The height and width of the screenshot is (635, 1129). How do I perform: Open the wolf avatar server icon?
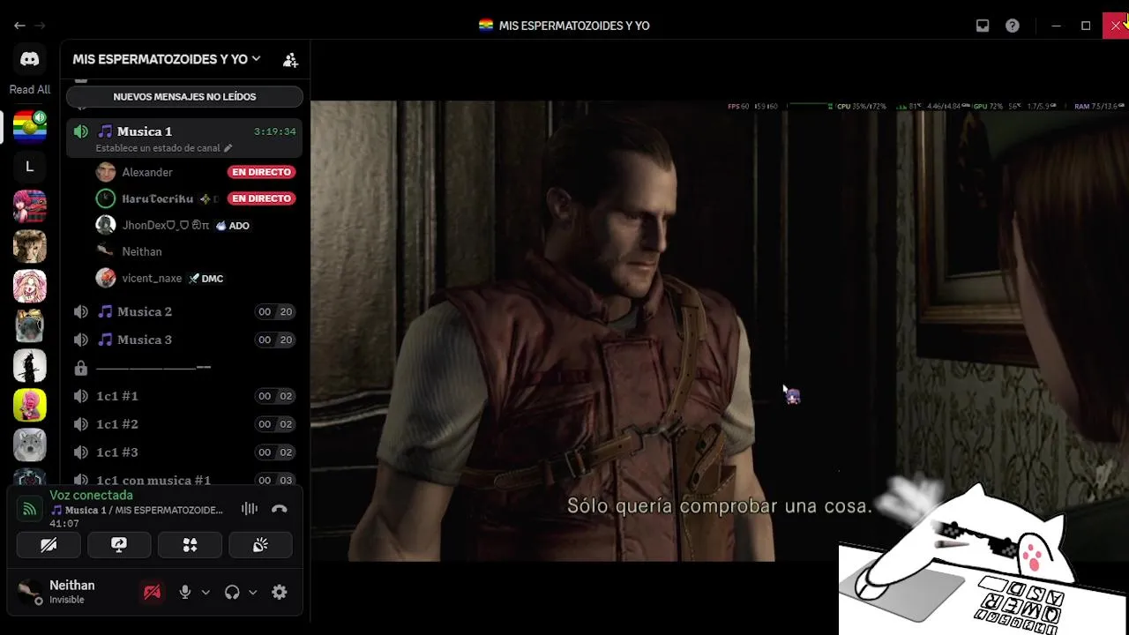29,444
